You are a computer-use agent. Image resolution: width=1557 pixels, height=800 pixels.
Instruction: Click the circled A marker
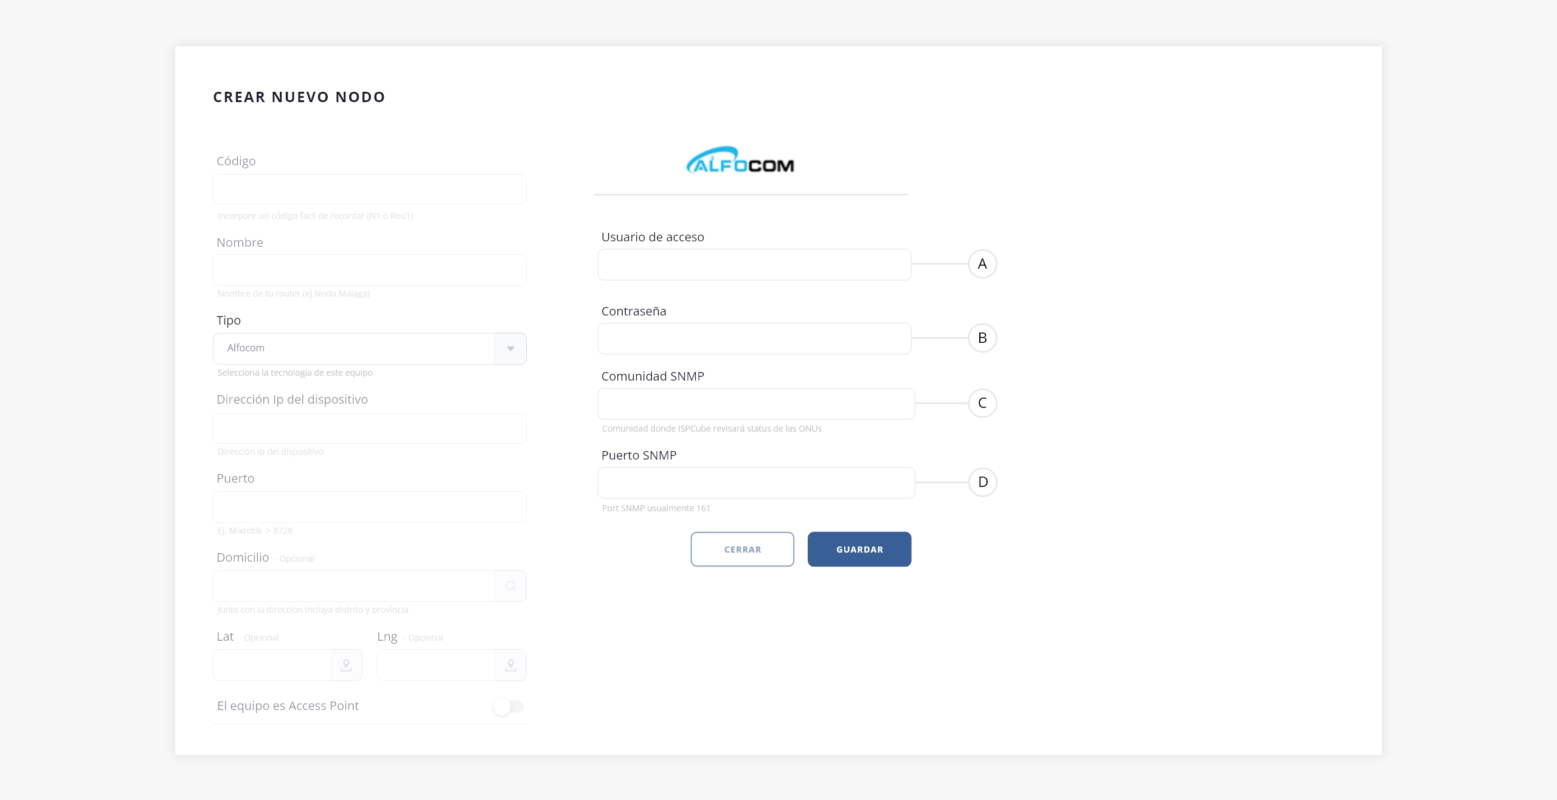[982, 264]
